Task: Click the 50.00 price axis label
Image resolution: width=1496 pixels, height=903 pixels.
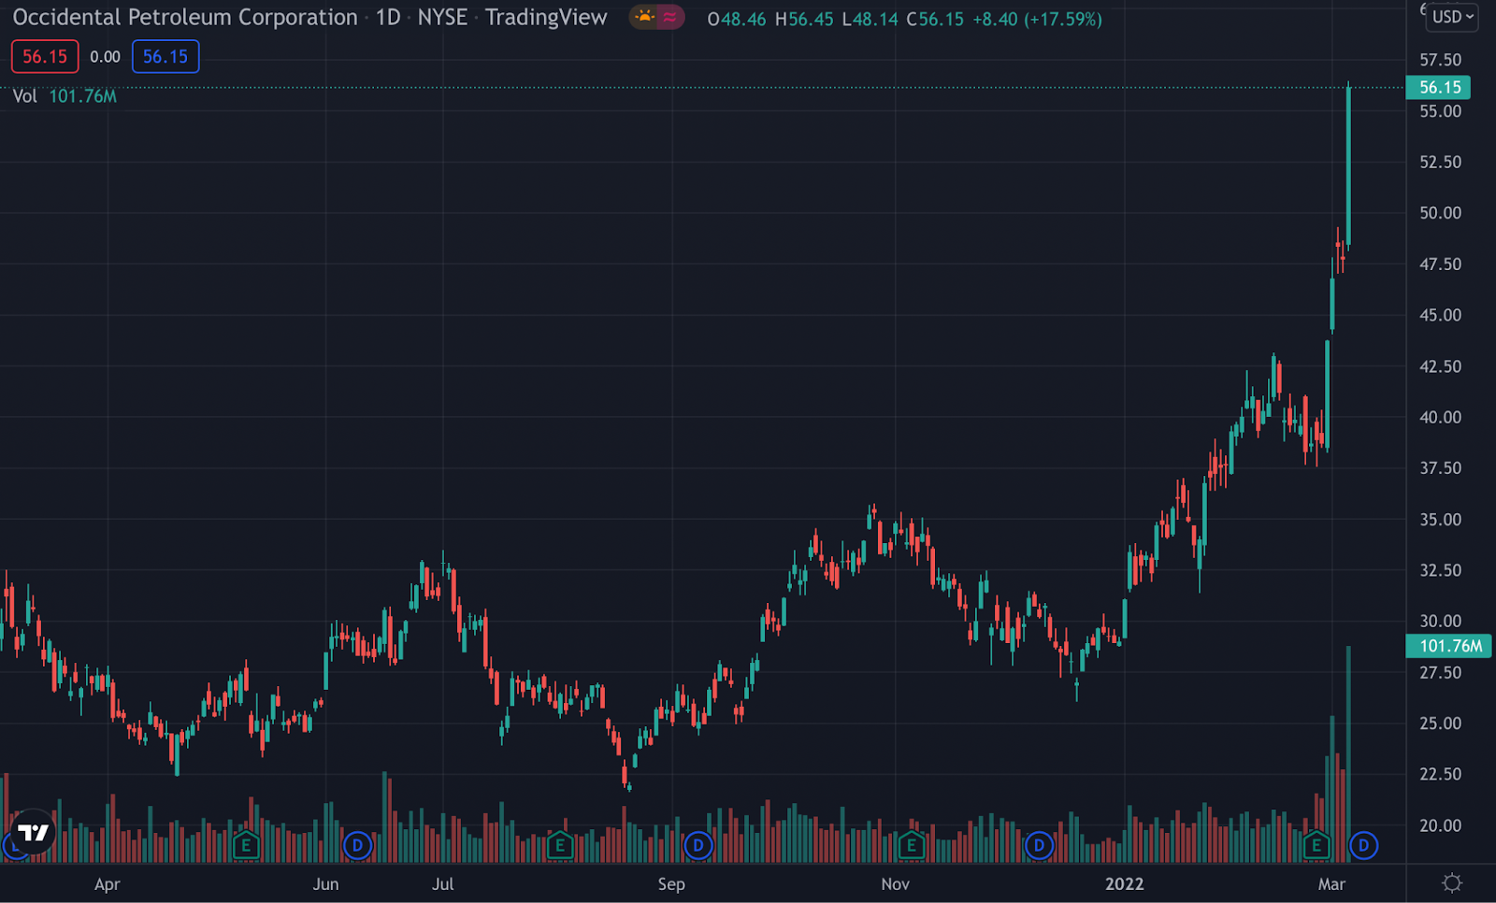Action: 1440,213
